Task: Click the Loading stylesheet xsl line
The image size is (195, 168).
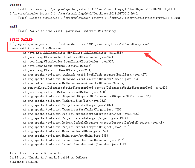Action: click(x=99, y=18)
